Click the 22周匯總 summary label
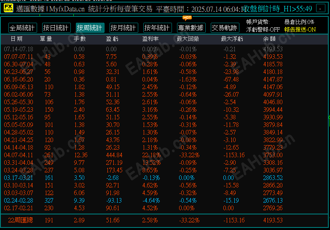Image resolution: width=330 pixels, height=230 pixels. pyautogui.click(x=20, y=220)
